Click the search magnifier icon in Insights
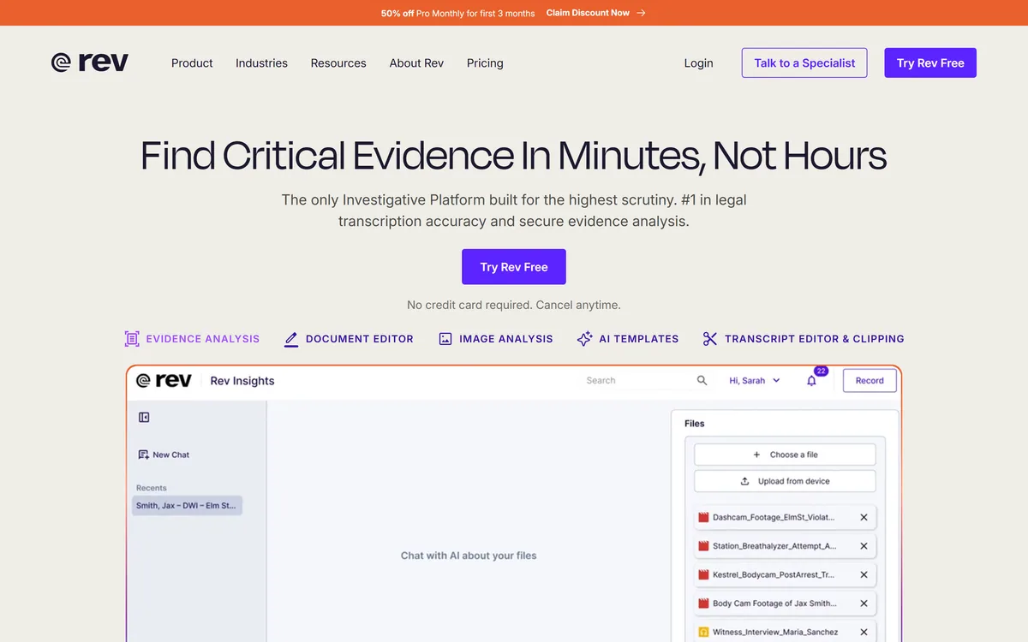 702,381
